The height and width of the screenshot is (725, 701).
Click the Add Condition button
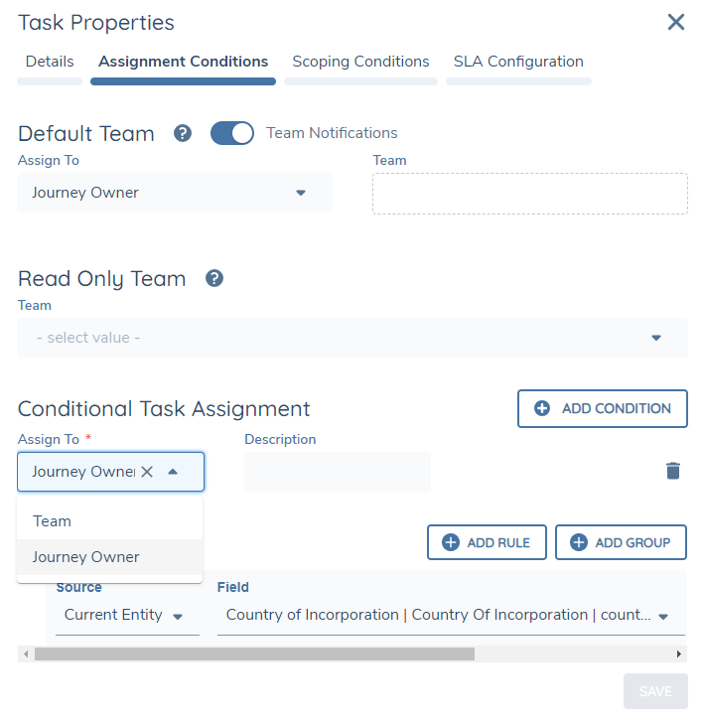point(603,408)
